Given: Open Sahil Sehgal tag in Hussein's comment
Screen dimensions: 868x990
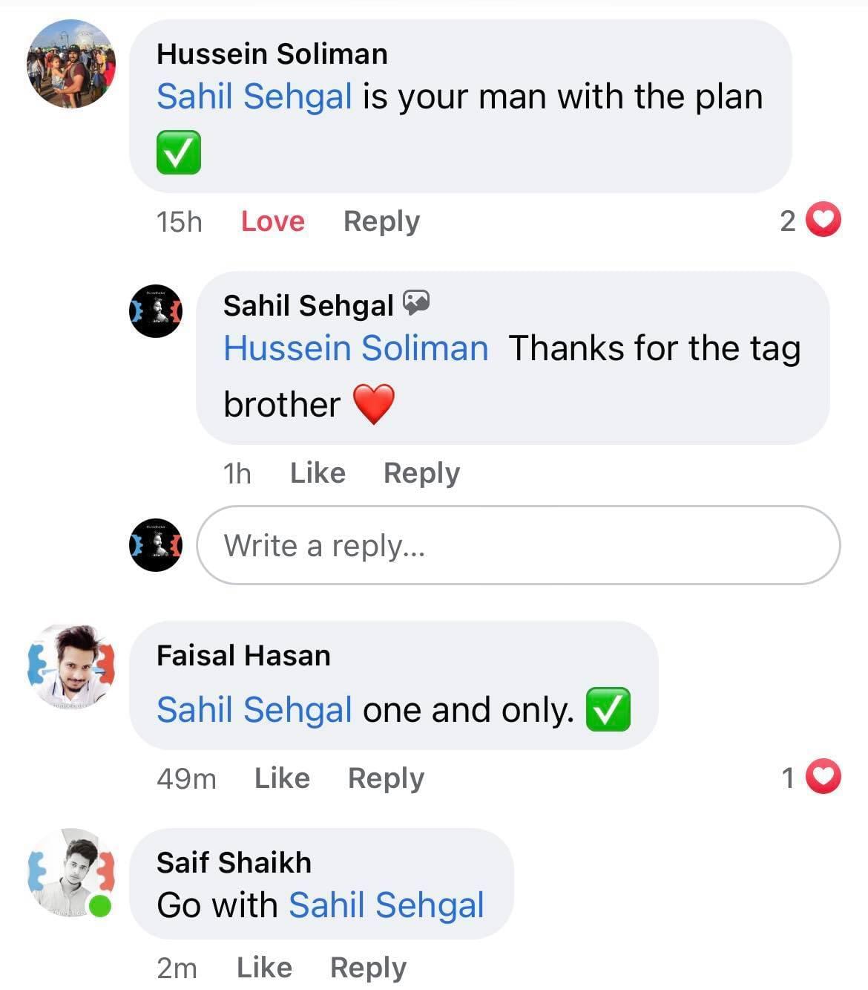Looking at the screenshot, I should tap(254, 97).
